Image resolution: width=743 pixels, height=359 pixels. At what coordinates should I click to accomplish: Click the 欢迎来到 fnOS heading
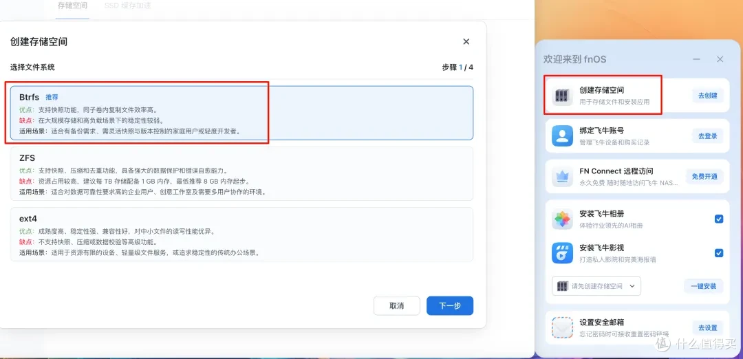point(574,59)
